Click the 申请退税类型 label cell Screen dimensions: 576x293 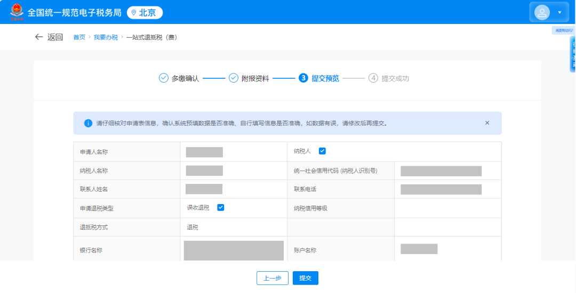[x=127, y=208]
